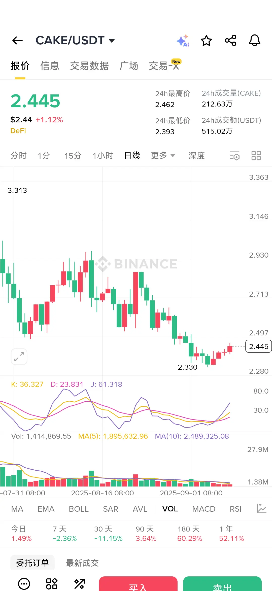Tap the large 2.445 last price
Viewport: 272px width, 591px height.
pyautogui.click(x=35, y=101)
